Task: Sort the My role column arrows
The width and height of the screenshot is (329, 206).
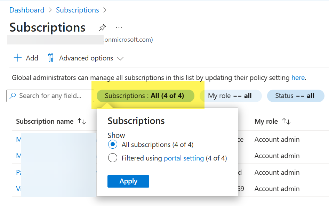Action: [286, 121]
